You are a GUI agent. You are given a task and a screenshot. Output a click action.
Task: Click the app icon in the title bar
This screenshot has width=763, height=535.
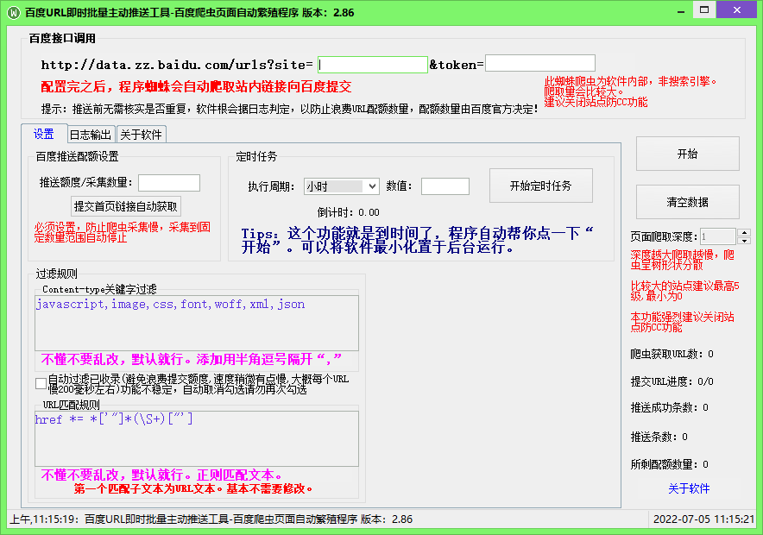(13, 13)
